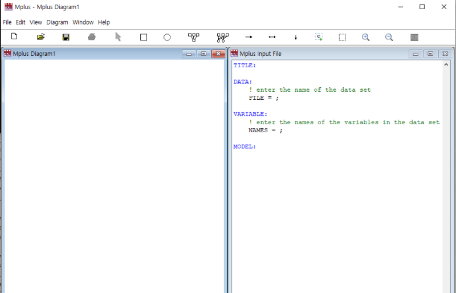The width and height of the screenshot is (456, 293).
Task: Click the Open folder icon
Action: coord(40,37)
